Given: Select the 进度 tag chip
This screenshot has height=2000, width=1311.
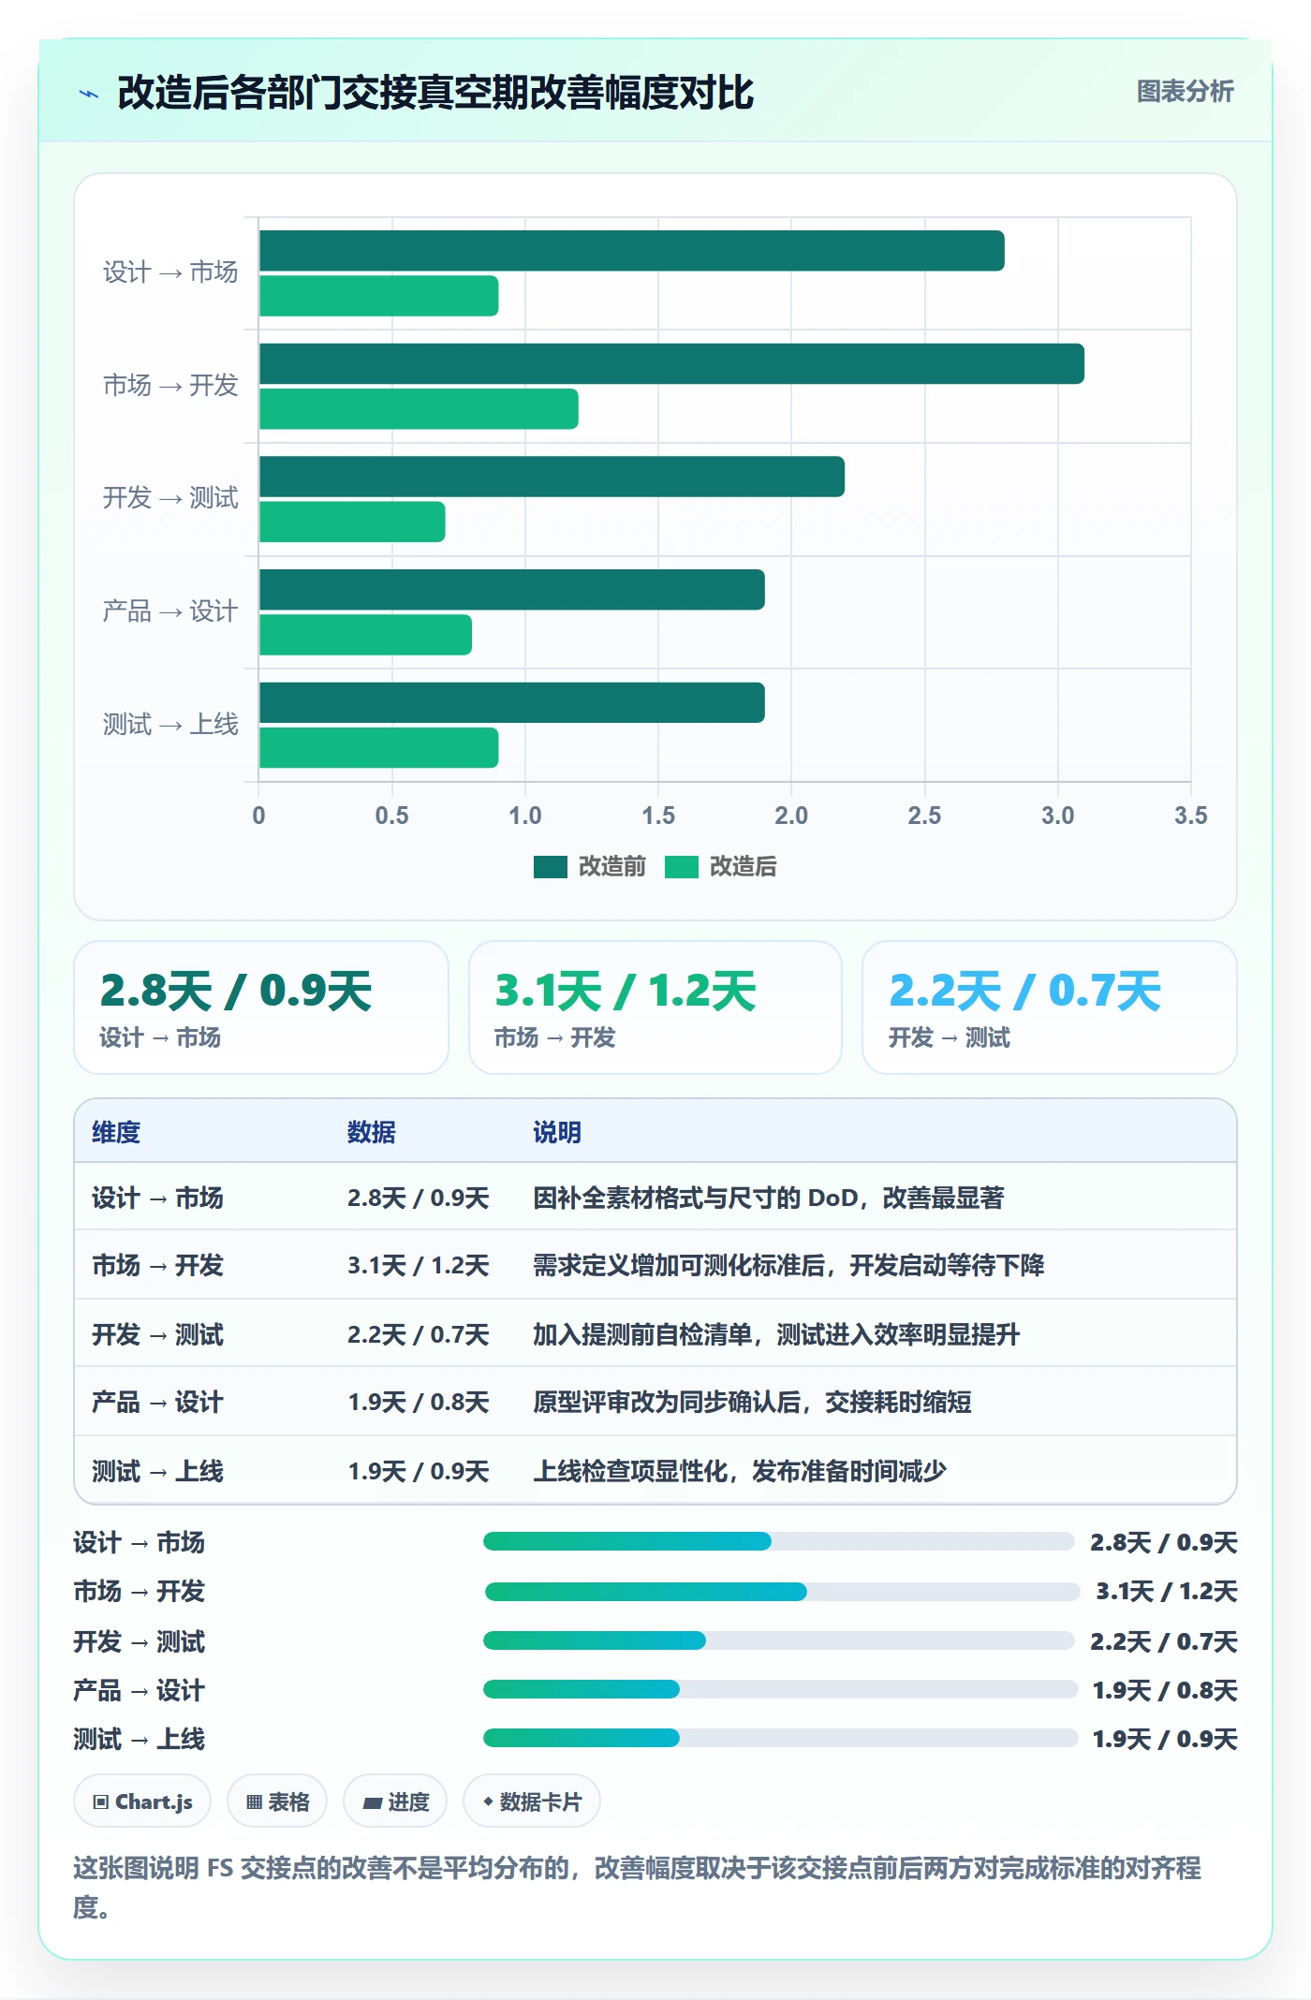Looking at the screenshot, I should 395,1801.
